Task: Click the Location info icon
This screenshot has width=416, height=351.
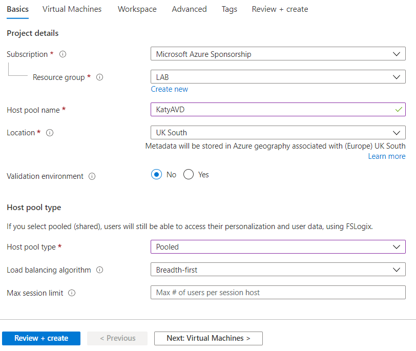Action: tap(49, 132)
